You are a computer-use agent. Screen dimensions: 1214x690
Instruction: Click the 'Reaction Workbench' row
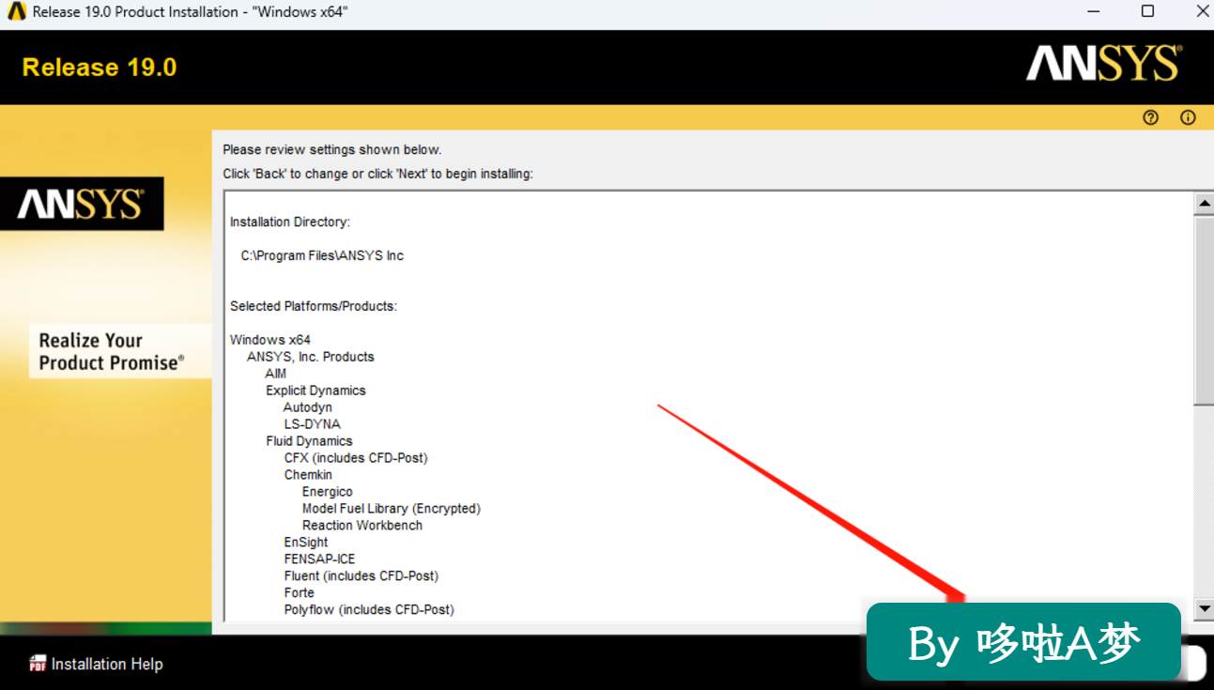pos(362,526)
